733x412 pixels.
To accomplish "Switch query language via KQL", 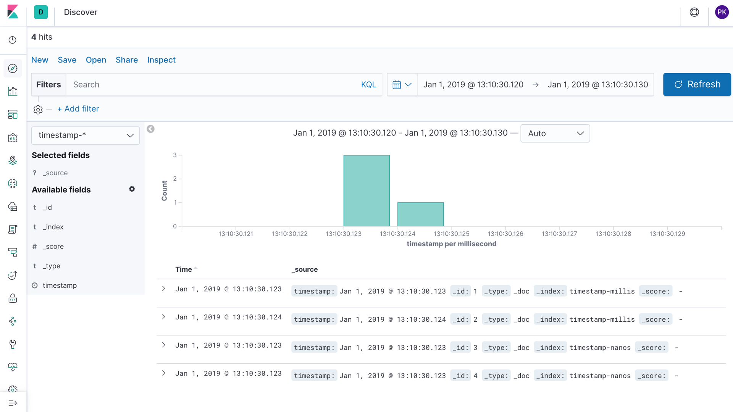I will coord(369,85).
